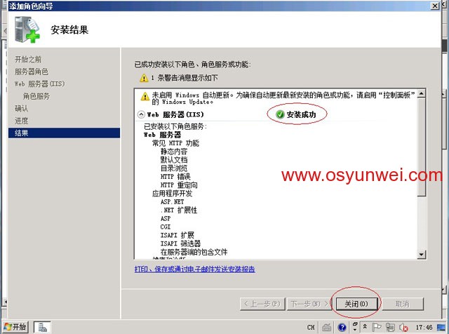Click the HTTP 错误 entry in list
449x334 pixels.
(x=175, y=176)
